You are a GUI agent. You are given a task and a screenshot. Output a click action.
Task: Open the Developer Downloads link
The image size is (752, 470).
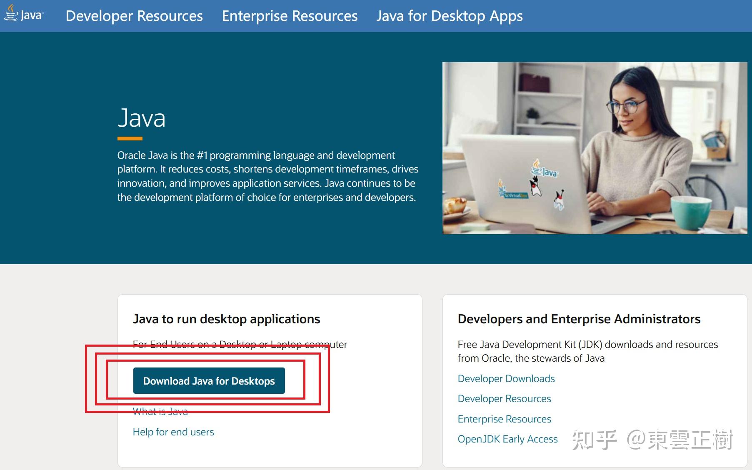point(506,378)
